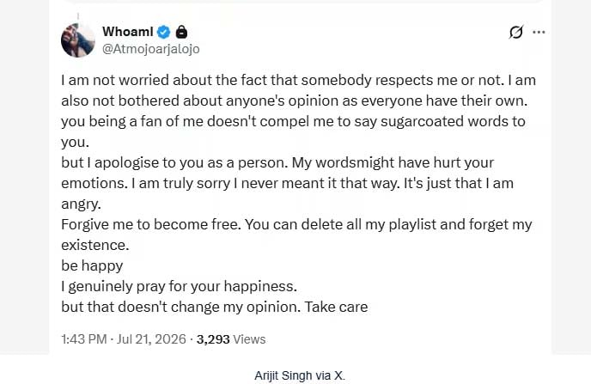
Task: Open the WhoamI profile avatar
Action: [x=78, y=40]
